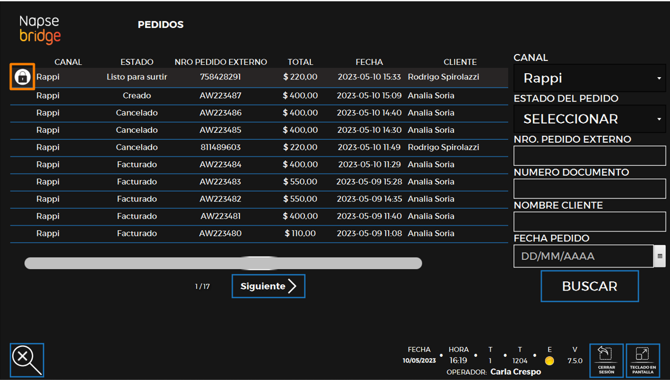670x380 pixels.
Task: Click date cell 2023-05-10 15:09
Action: pos(369,96)
